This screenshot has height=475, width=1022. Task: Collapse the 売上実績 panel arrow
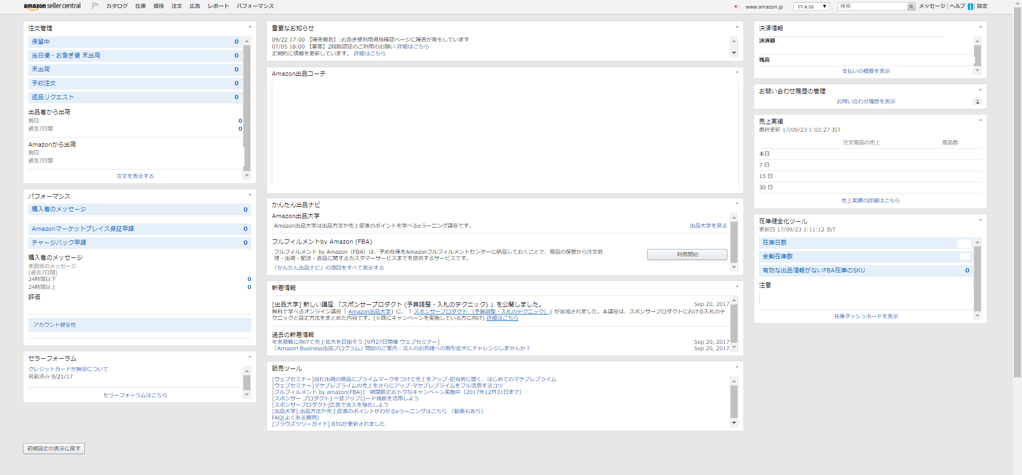[x=980, y=120]
